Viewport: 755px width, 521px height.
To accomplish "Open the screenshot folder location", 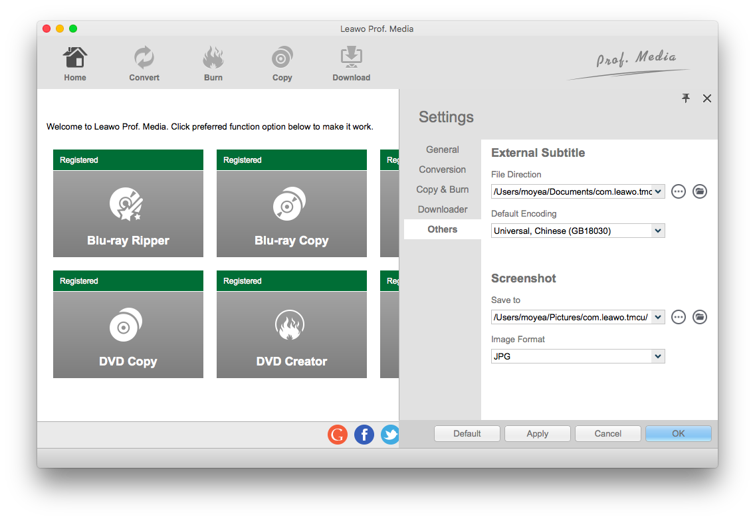I will point(699,317).
